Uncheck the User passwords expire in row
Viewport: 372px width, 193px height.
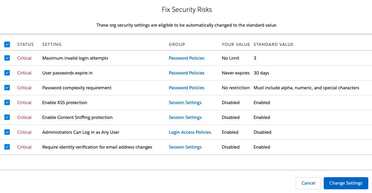click(x=7, y=73)
